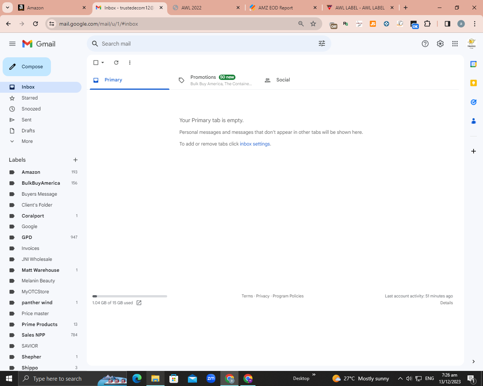Open File Explorer from taskbar

(155, 378)
